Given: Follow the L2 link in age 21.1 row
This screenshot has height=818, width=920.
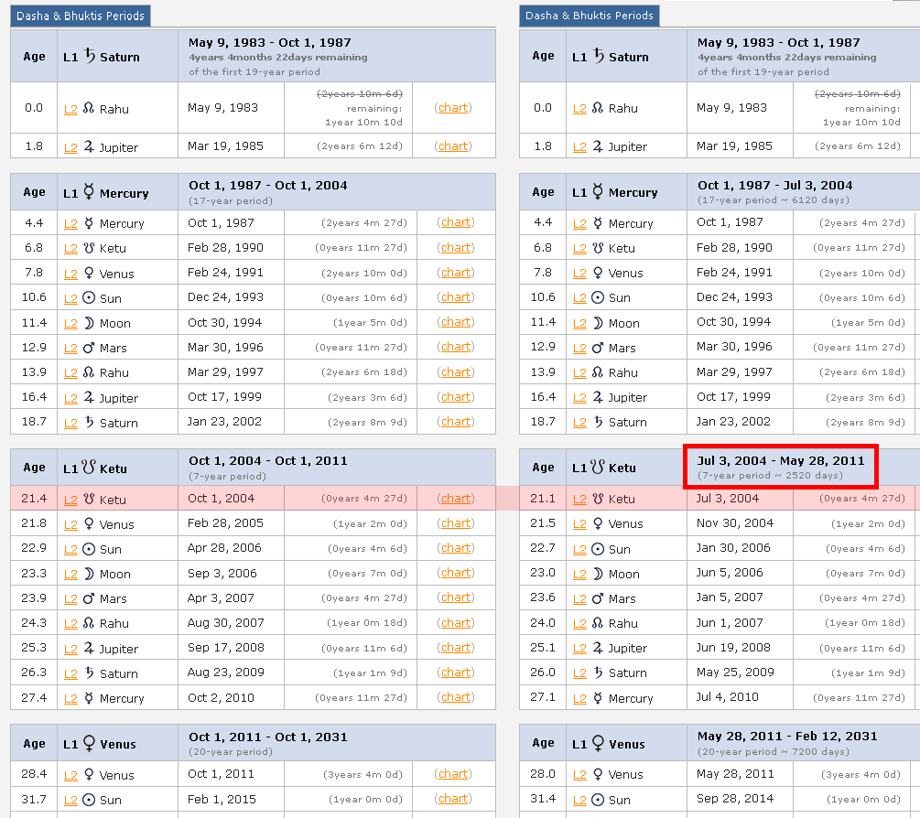Looking at the screenshot, I should point(579,499).
